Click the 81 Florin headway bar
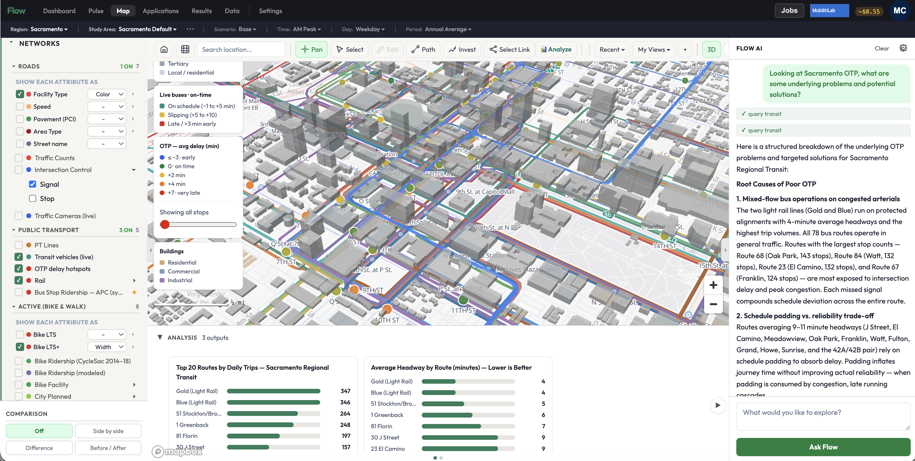 (468, 426)
